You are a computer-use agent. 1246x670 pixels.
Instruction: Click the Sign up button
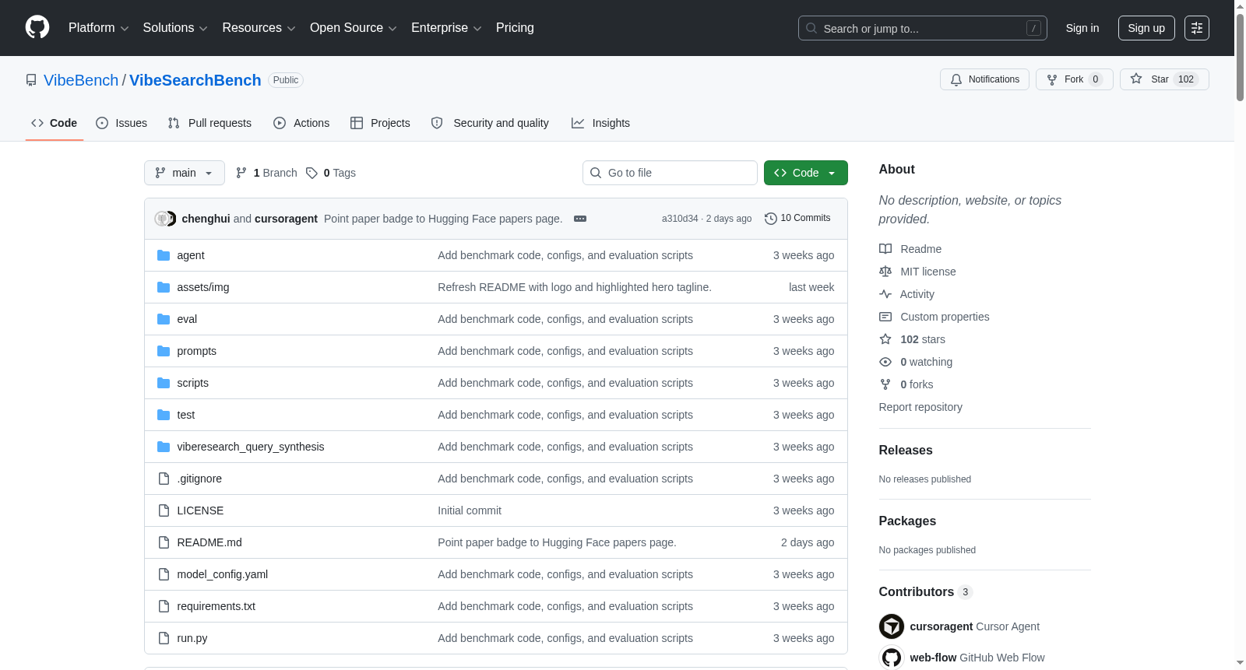click(1146, 28)
